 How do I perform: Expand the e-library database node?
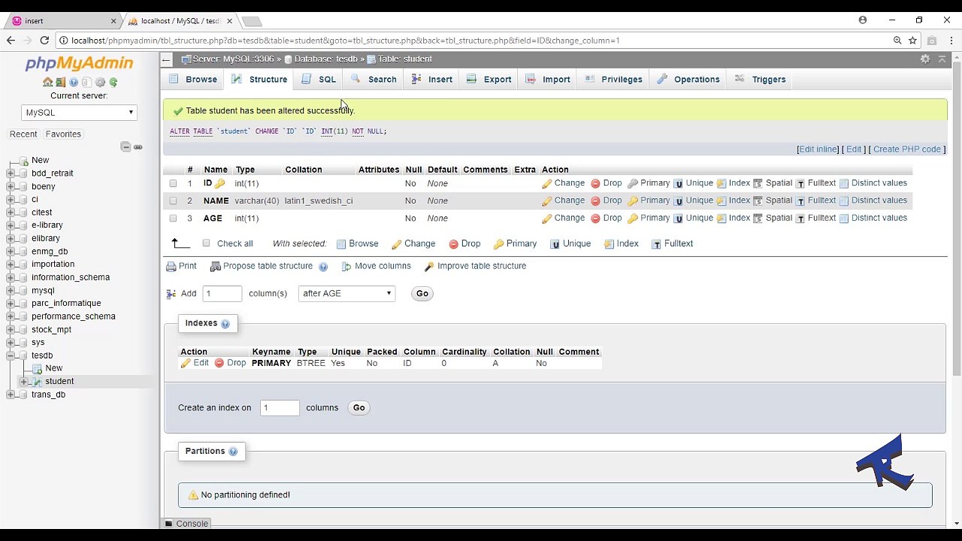(x=11, y=225)
